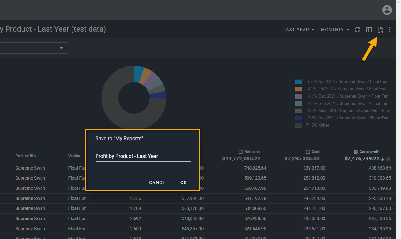Screen dimensions: 401x239
Task: Click the save/export report icon
Action: [x=380, y=30]
